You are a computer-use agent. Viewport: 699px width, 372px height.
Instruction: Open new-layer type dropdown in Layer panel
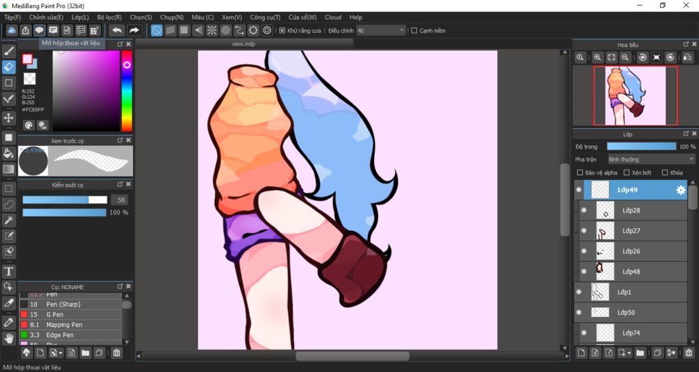(x=629, y=354)
